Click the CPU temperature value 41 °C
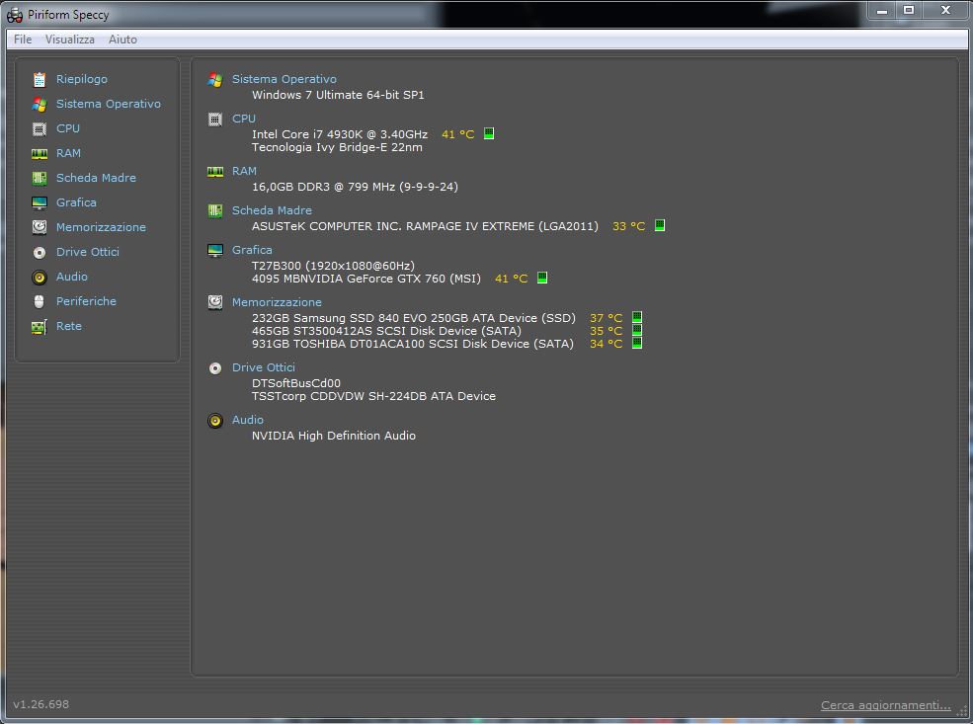This screenshot has height=724, width=973. click(457, 134)
